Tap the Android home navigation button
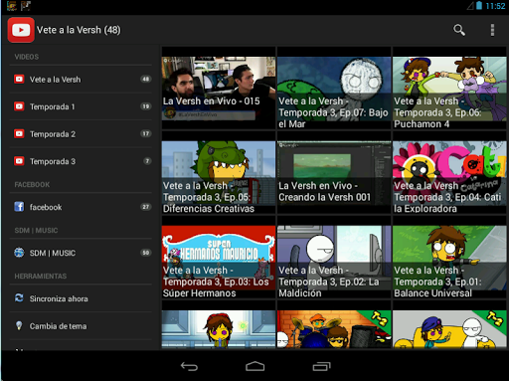Image resolution: width=509 pixels, height=381 pixels. click(x=254, y=366)
